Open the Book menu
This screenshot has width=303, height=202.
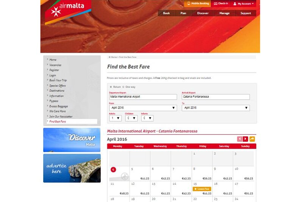[166, 13]
